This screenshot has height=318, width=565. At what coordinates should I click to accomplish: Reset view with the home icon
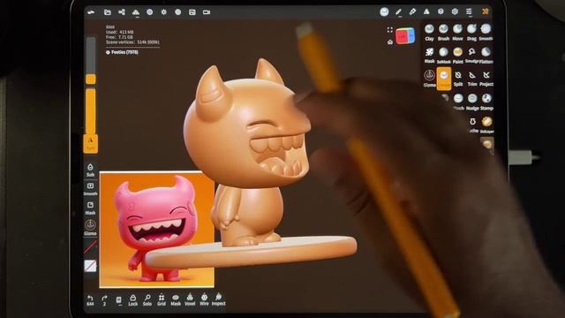click(x=389, y=42)
